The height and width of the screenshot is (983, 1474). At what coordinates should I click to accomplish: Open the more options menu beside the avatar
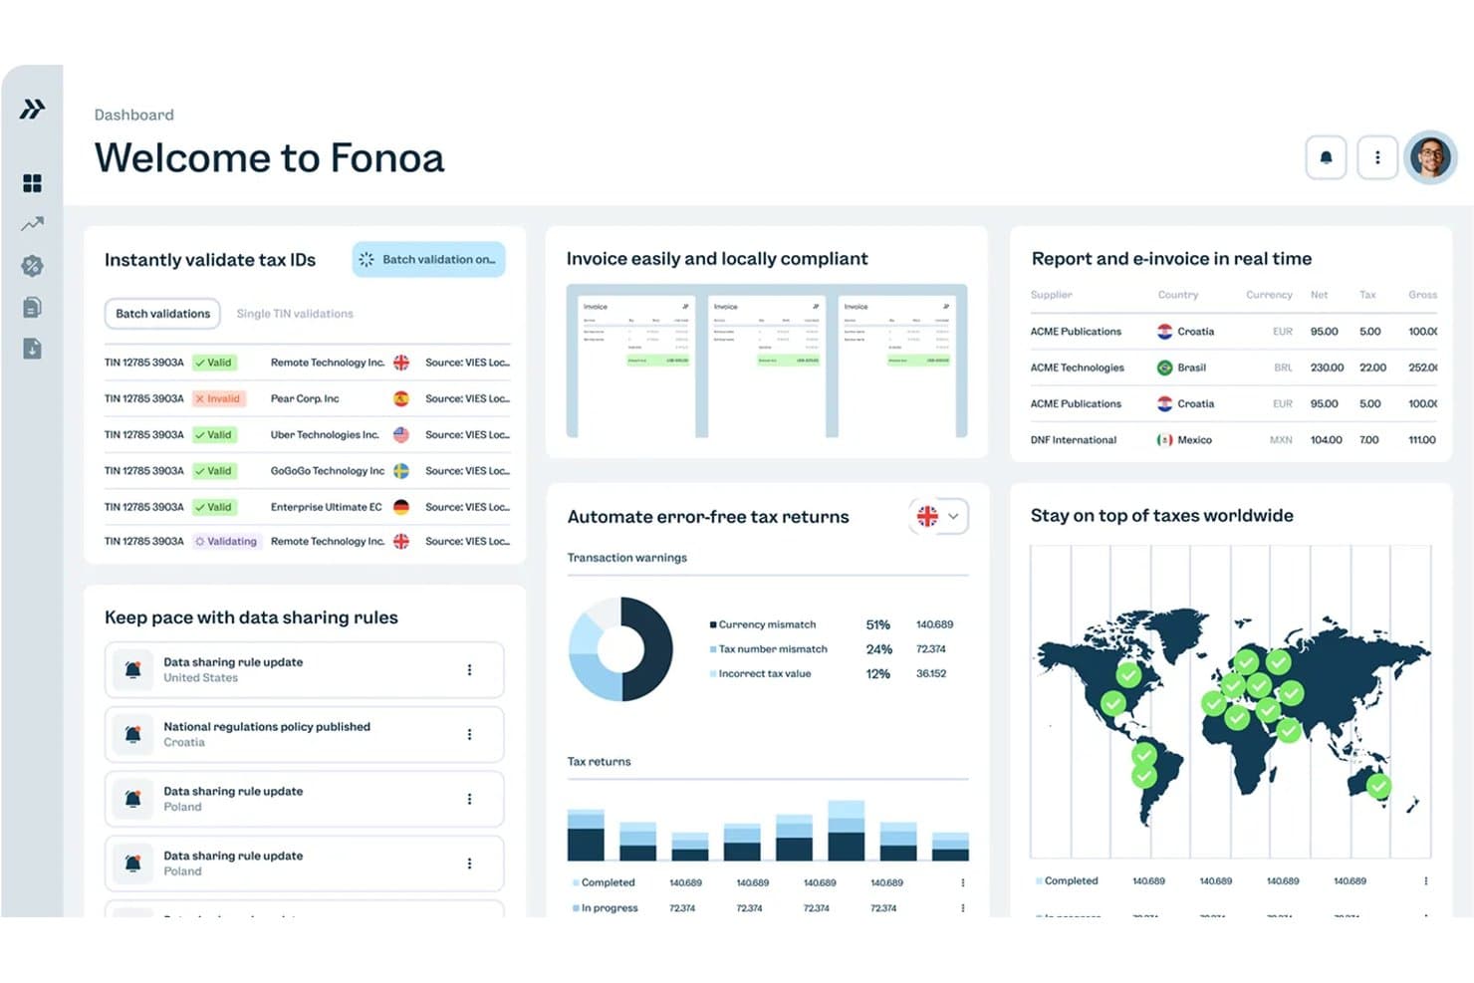1377,157
